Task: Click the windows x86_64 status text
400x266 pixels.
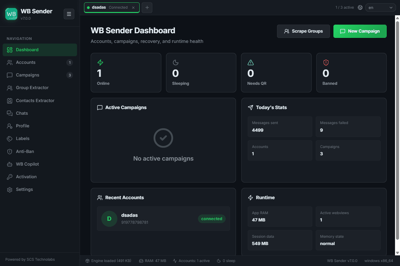Action: point(379,261)
